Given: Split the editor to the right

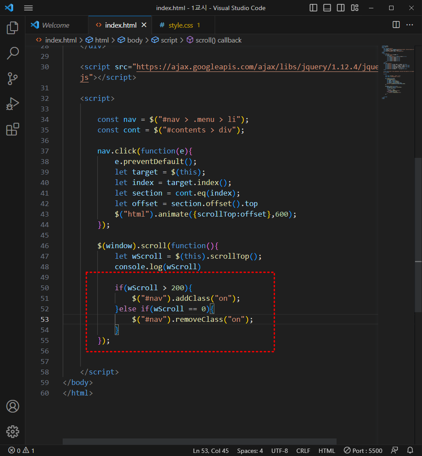Looking at the screenshot, I should coord(396,25).
